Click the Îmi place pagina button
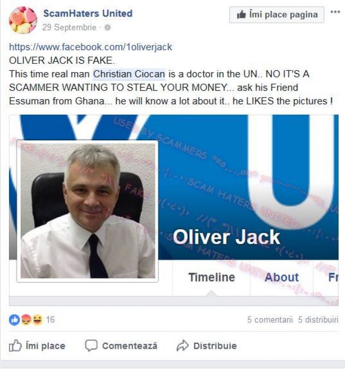The image size is (345, 369). [277, 15]
